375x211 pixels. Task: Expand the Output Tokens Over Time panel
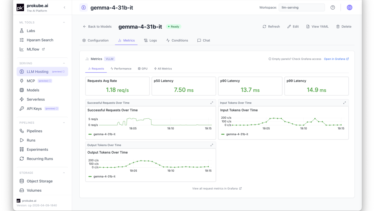[212, 145]
